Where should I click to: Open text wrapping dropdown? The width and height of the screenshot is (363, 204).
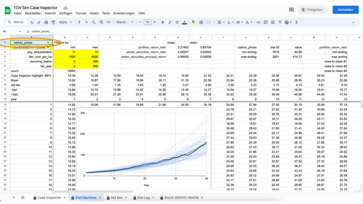pyautogui.click(x=239, y=22)
